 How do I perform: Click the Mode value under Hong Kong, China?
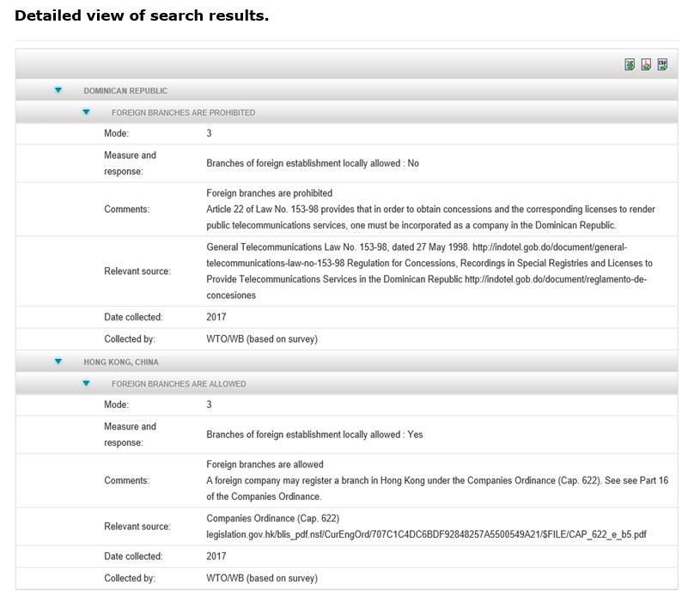[210, 405]
